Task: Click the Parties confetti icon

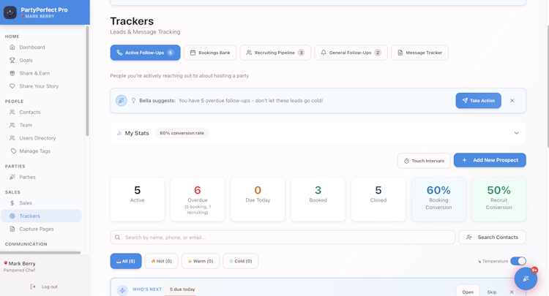Action: point(12,177)
